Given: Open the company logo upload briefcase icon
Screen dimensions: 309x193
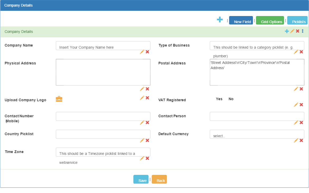Looking at the screenshot, I should 59,99.
